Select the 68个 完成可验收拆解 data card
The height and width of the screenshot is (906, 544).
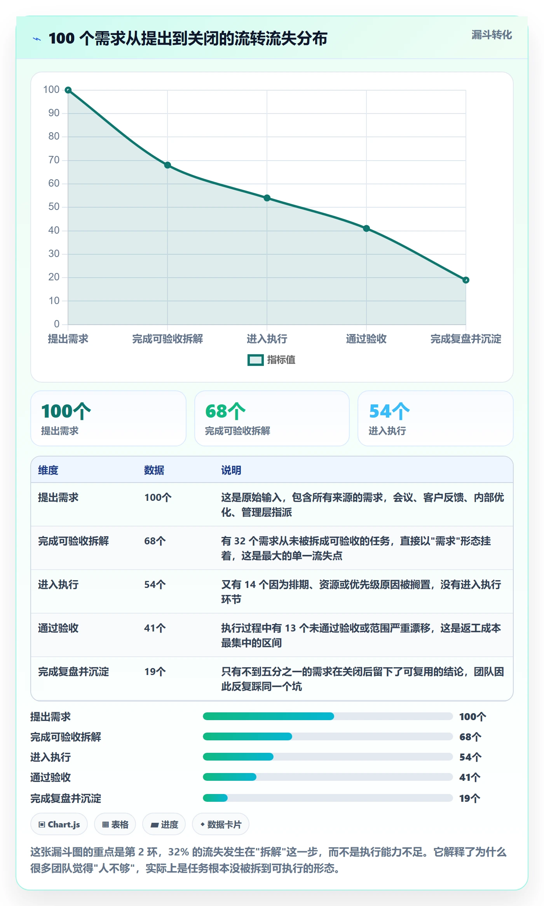point(272,418)
